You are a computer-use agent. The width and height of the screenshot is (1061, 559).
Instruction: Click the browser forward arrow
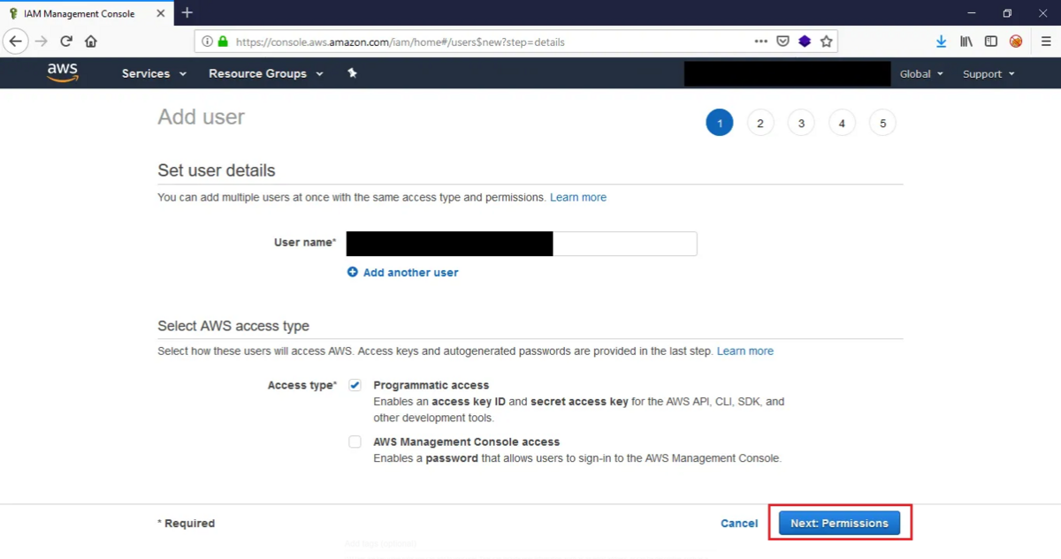pos(41,42)
